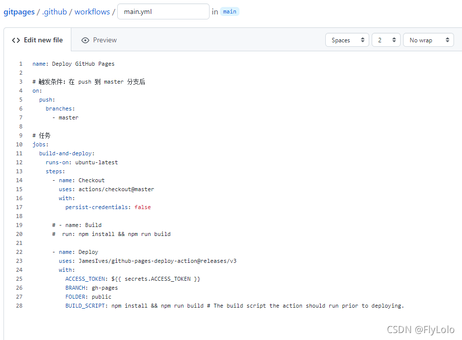The width and height of the screenshot is (462, 340).
Task: Switch to the Edit new file tab
Action: [37, 40]
